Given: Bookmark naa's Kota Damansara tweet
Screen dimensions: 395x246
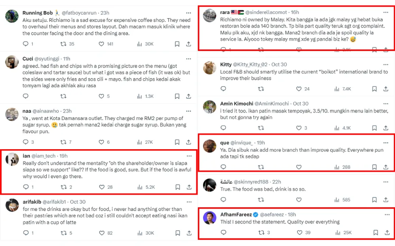Looking at the screenshot, I should click(x=177, y=142).
